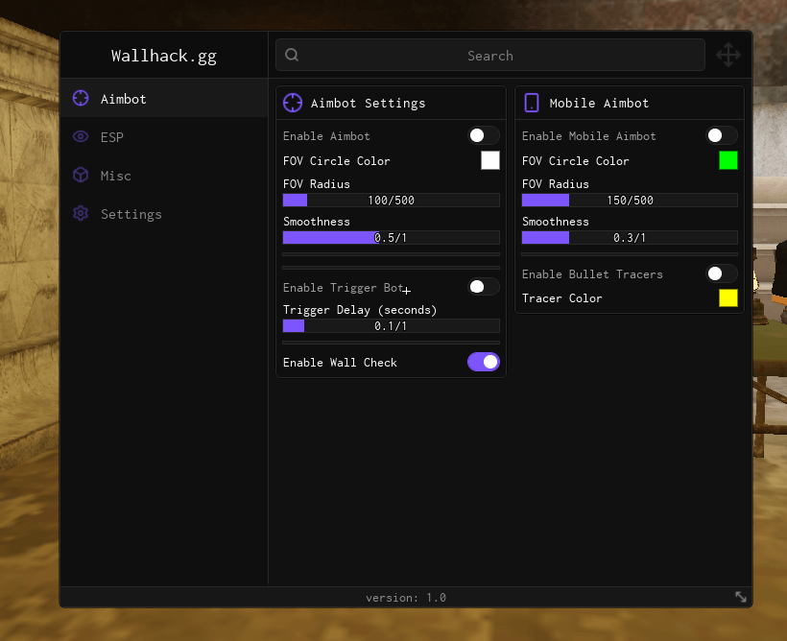Enable the Bullet Tracers switch
Screen dimensions: 787x641
722,273
